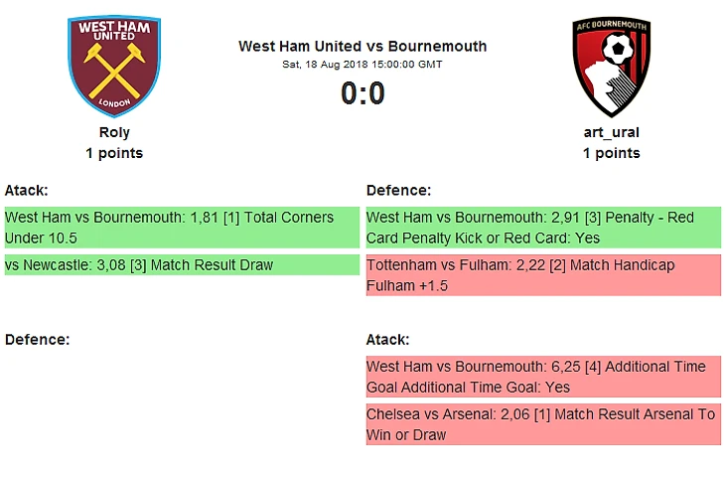
Task: Select the Total Corners Under 10.5 bet
Action: [182, 228]
